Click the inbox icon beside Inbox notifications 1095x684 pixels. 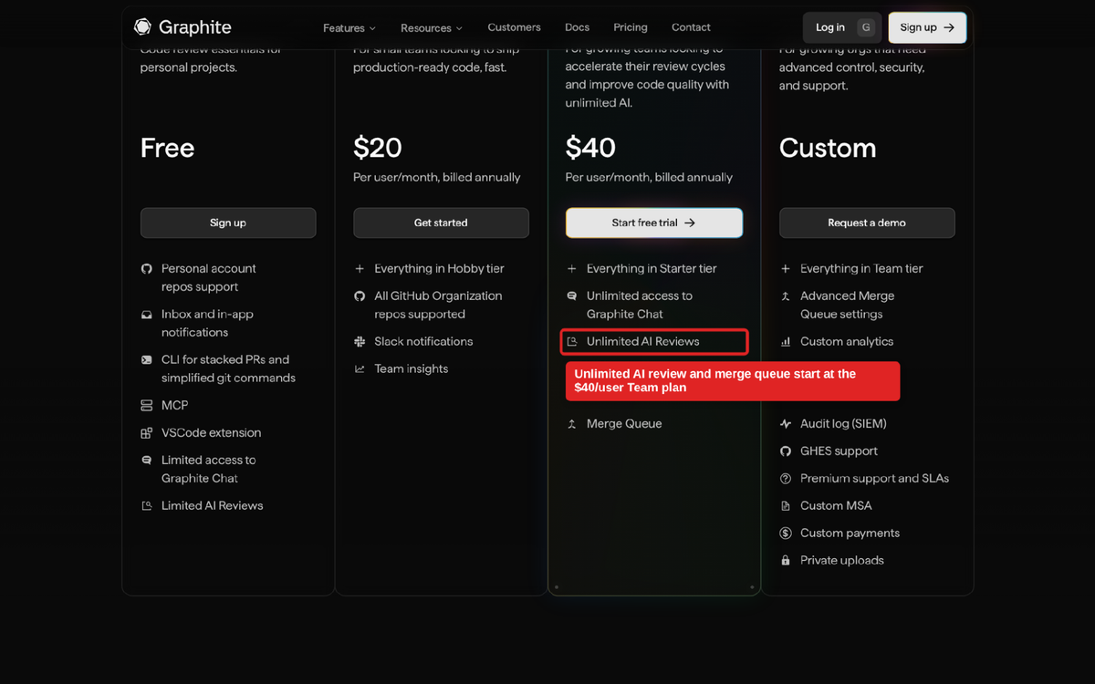click(x=146, y=314)
